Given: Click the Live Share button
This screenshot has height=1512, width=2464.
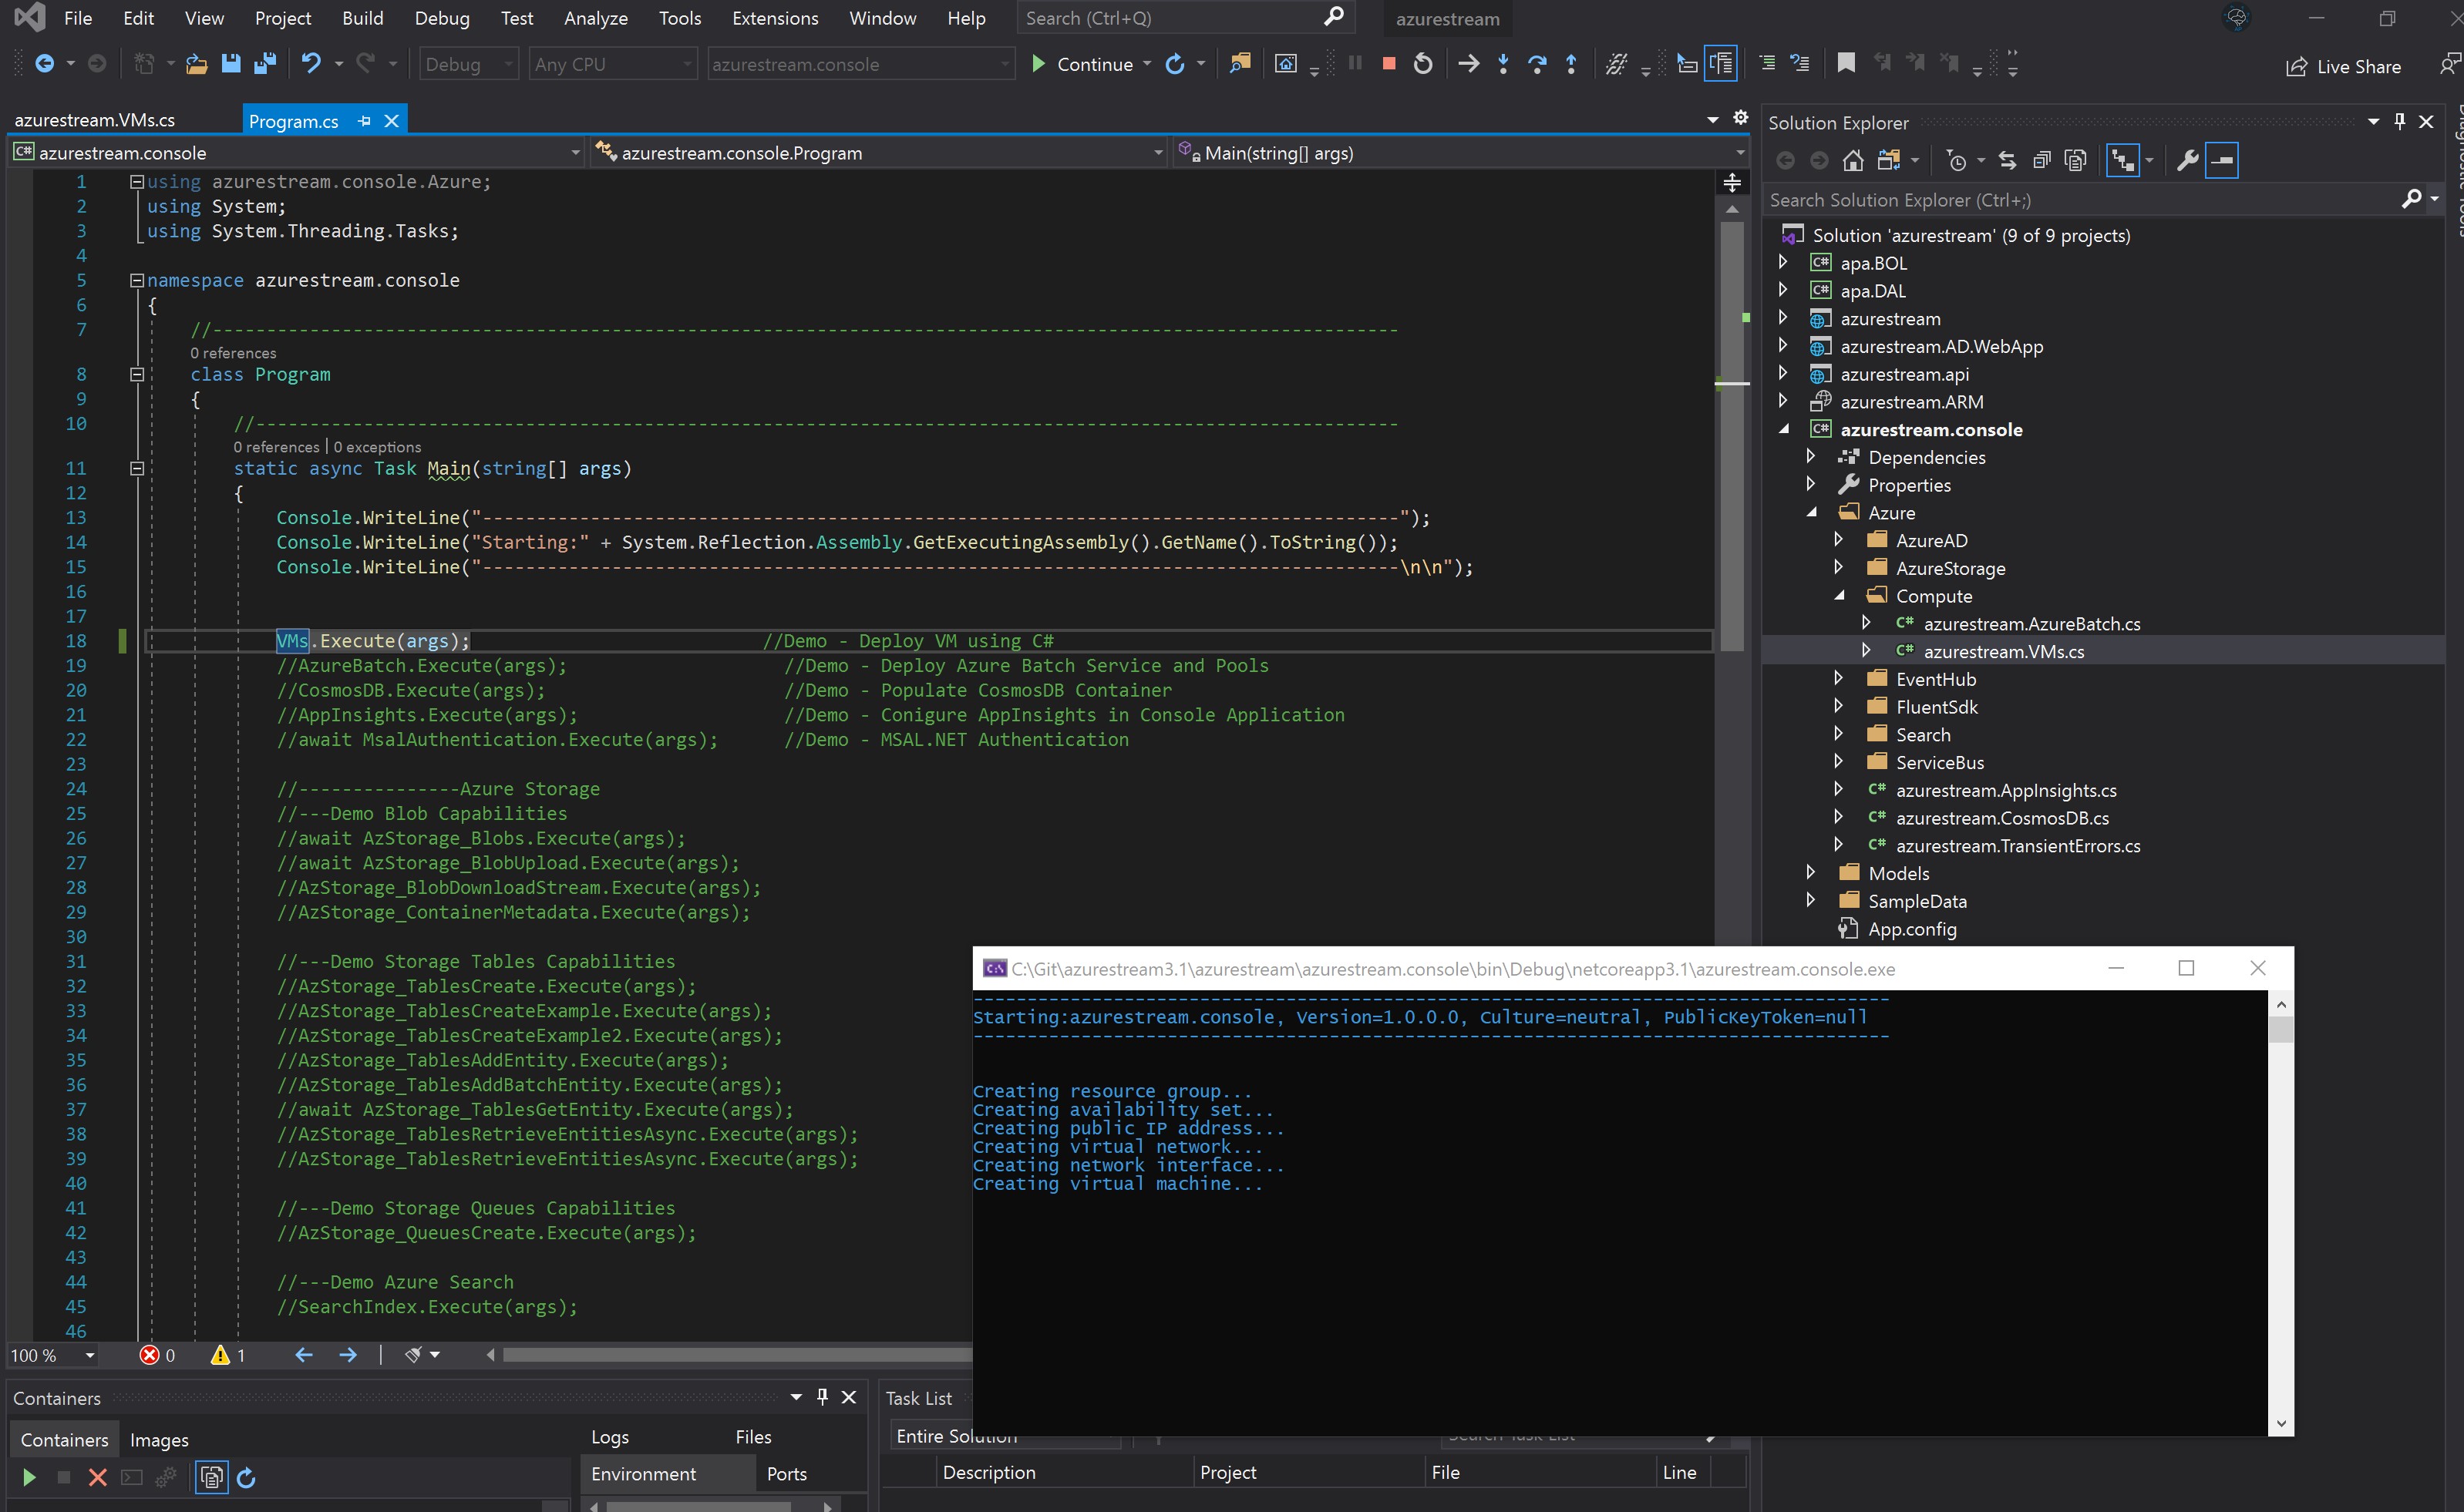Looking at the screenshot, I should [x=2343, y=67].
